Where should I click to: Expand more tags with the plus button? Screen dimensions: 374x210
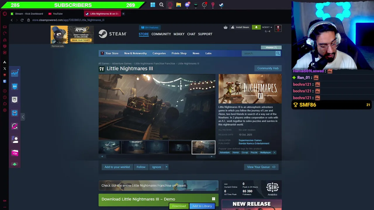point(274,153)
